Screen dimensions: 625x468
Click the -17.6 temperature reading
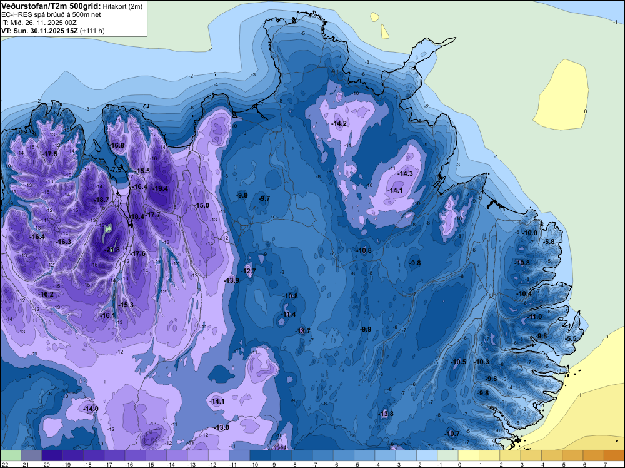click(x=138, y=253)
